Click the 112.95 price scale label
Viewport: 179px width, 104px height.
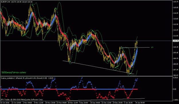[176, 24]
